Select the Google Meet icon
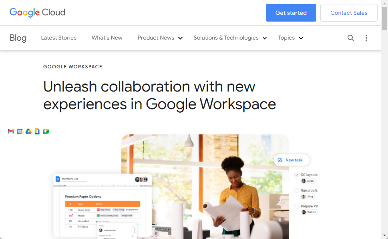 point(46,131)
